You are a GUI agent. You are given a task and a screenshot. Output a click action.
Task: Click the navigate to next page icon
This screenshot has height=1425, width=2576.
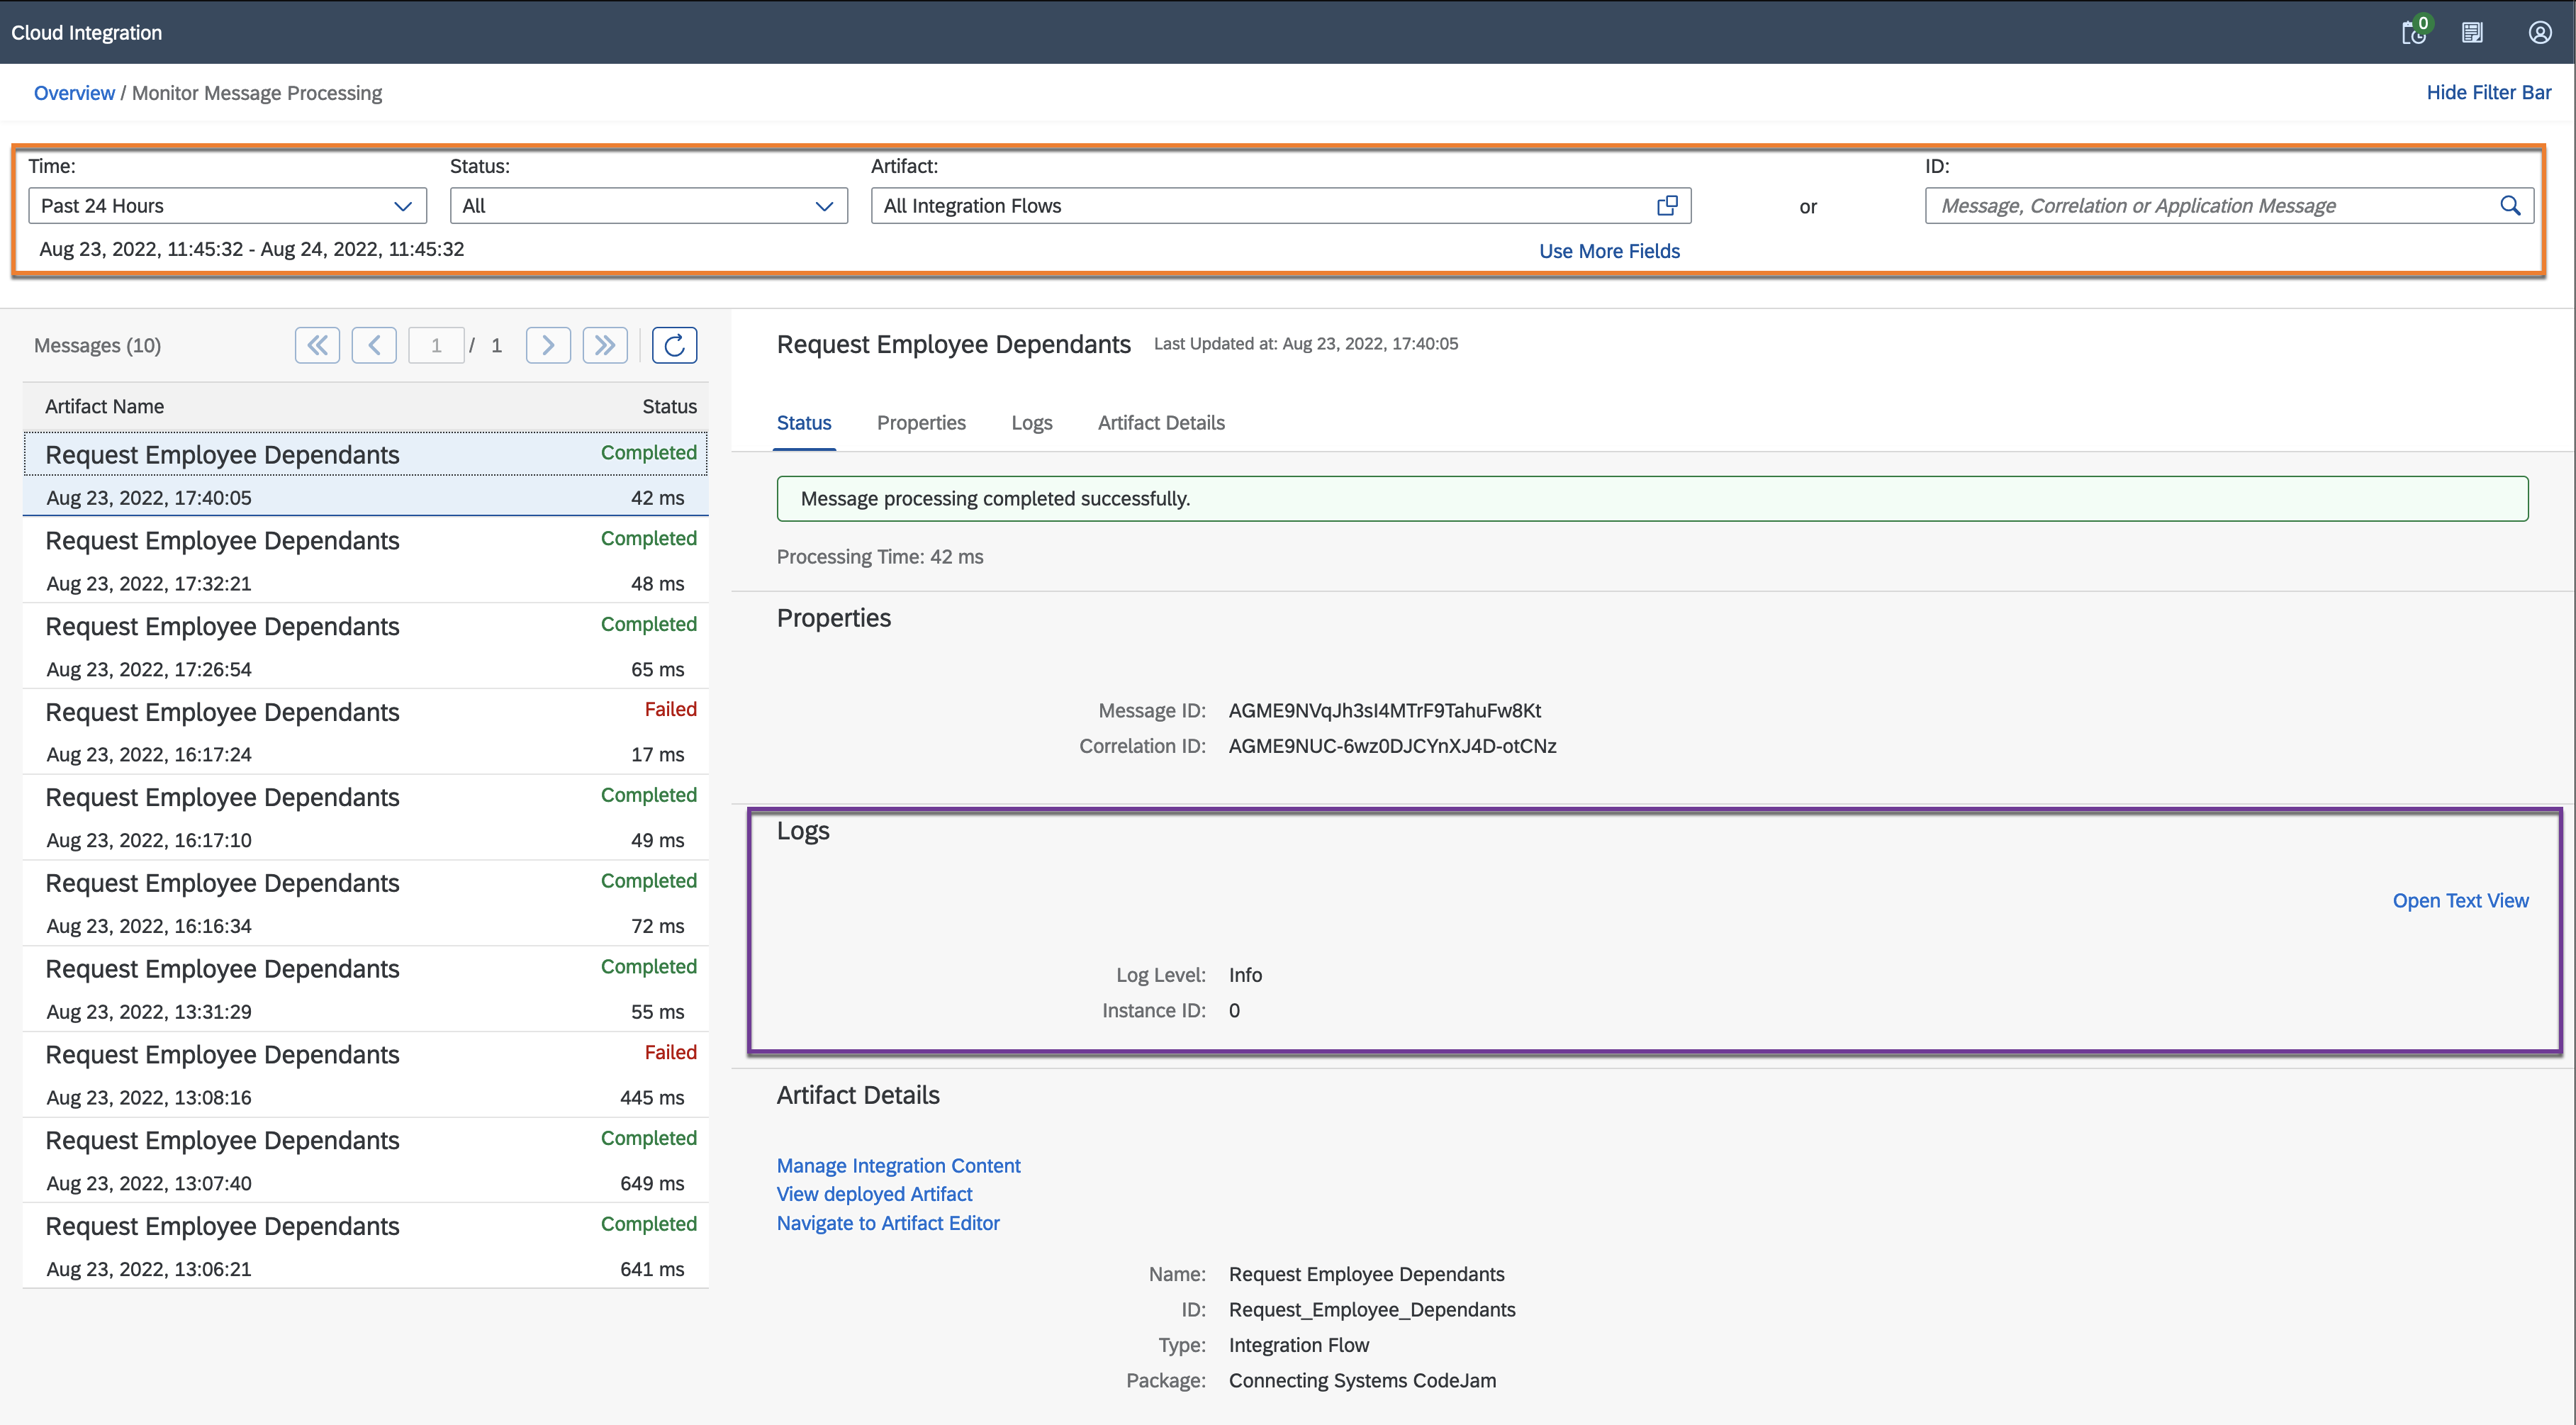(546, 344)
